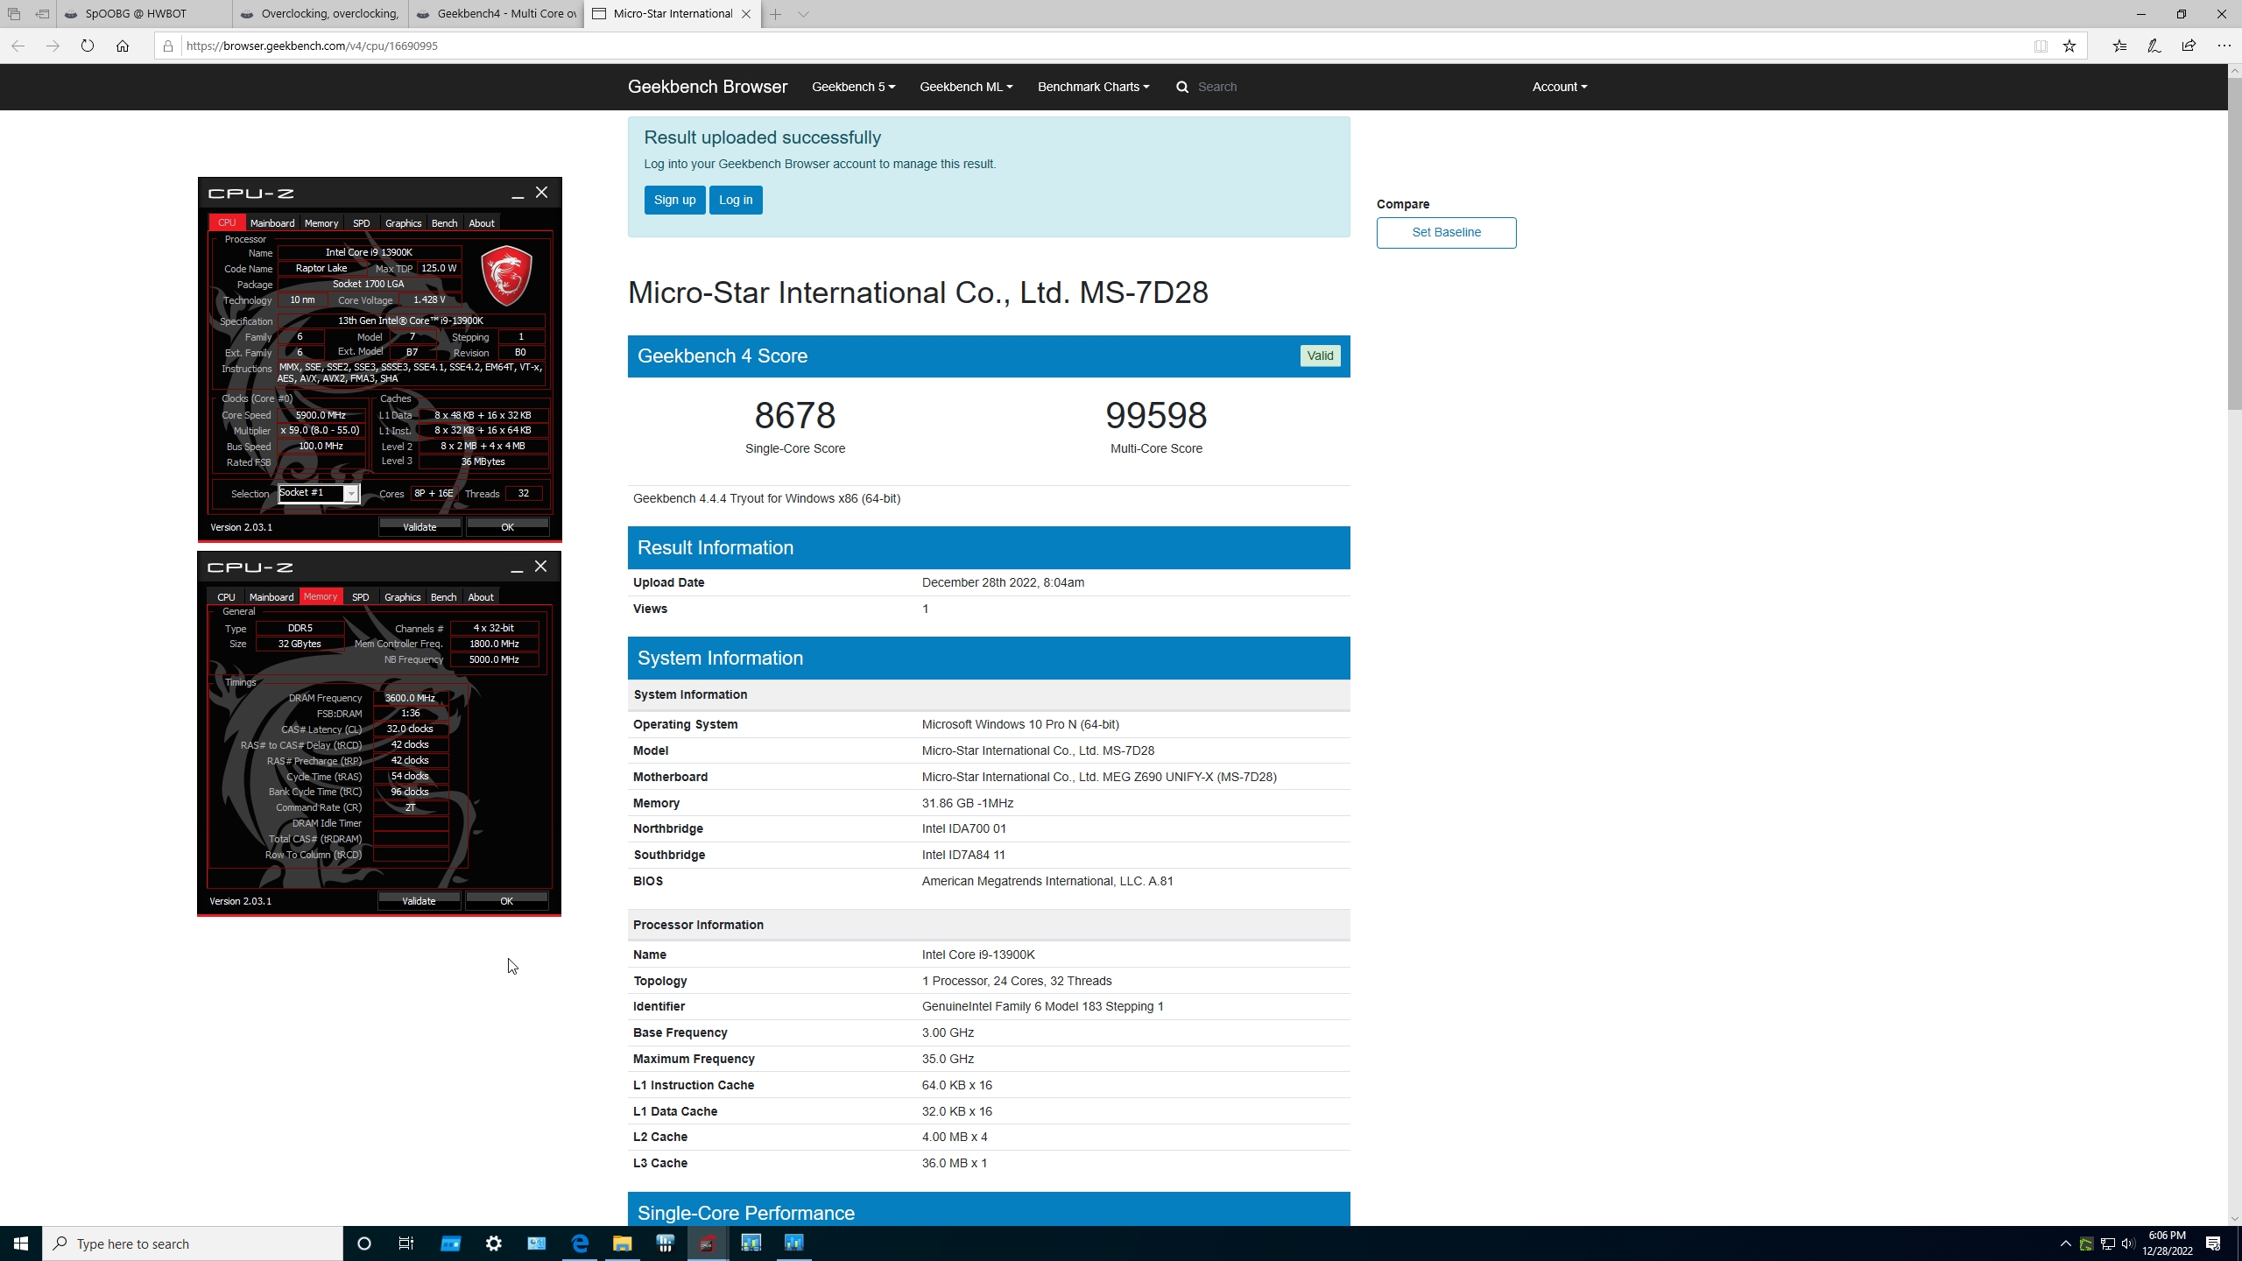Open the SPD tab in top CPU-Z

(362, 223)
